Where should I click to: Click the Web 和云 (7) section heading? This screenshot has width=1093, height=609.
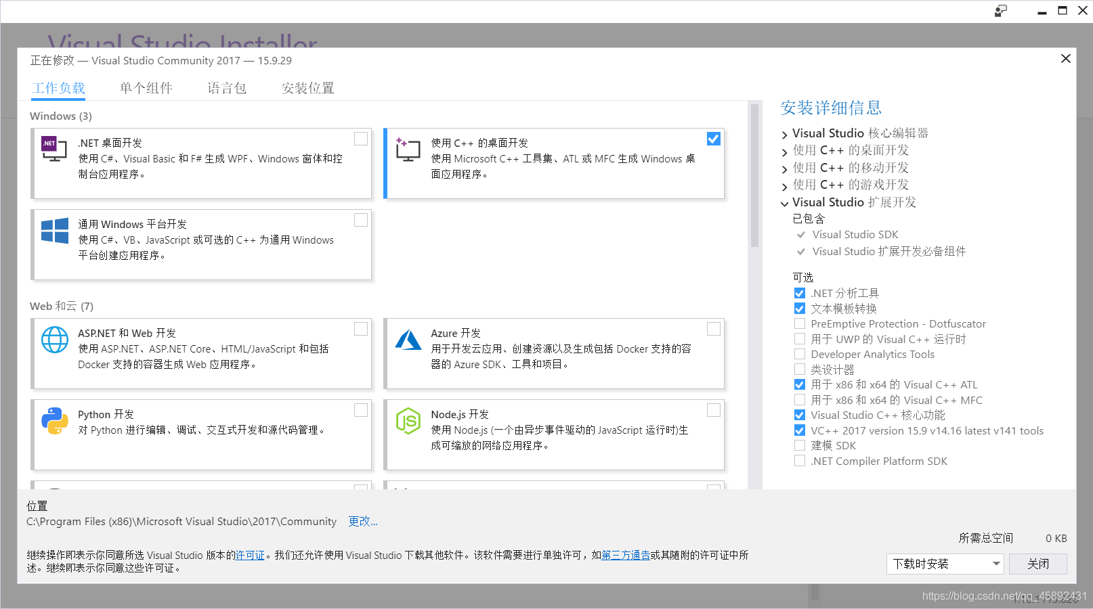62,306
